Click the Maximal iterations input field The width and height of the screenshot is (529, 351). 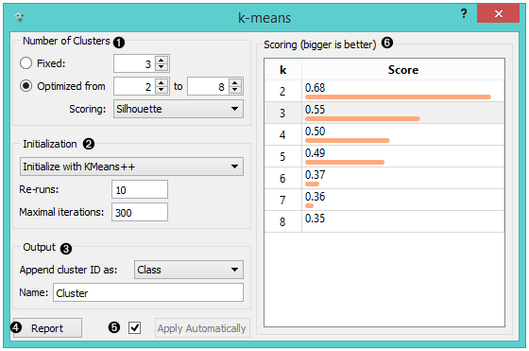(140, 212)
